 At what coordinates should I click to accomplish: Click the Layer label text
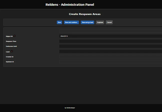(8, 52)
